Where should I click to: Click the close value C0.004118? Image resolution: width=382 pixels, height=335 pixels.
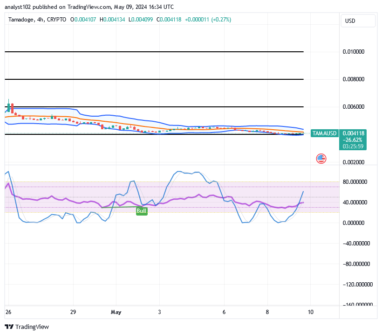click(169, 20)
